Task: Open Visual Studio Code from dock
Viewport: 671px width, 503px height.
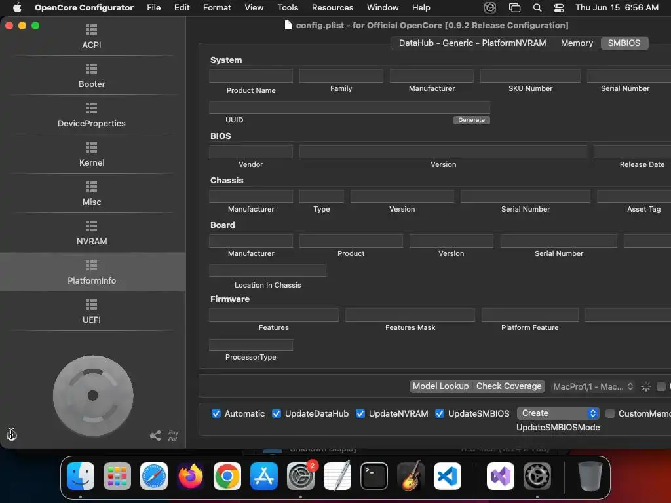Action: pyautogui.click(x=447, y=476)
